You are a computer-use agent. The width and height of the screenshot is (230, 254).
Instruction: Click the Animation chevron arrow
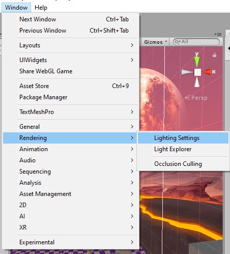[x=132, y=149]
